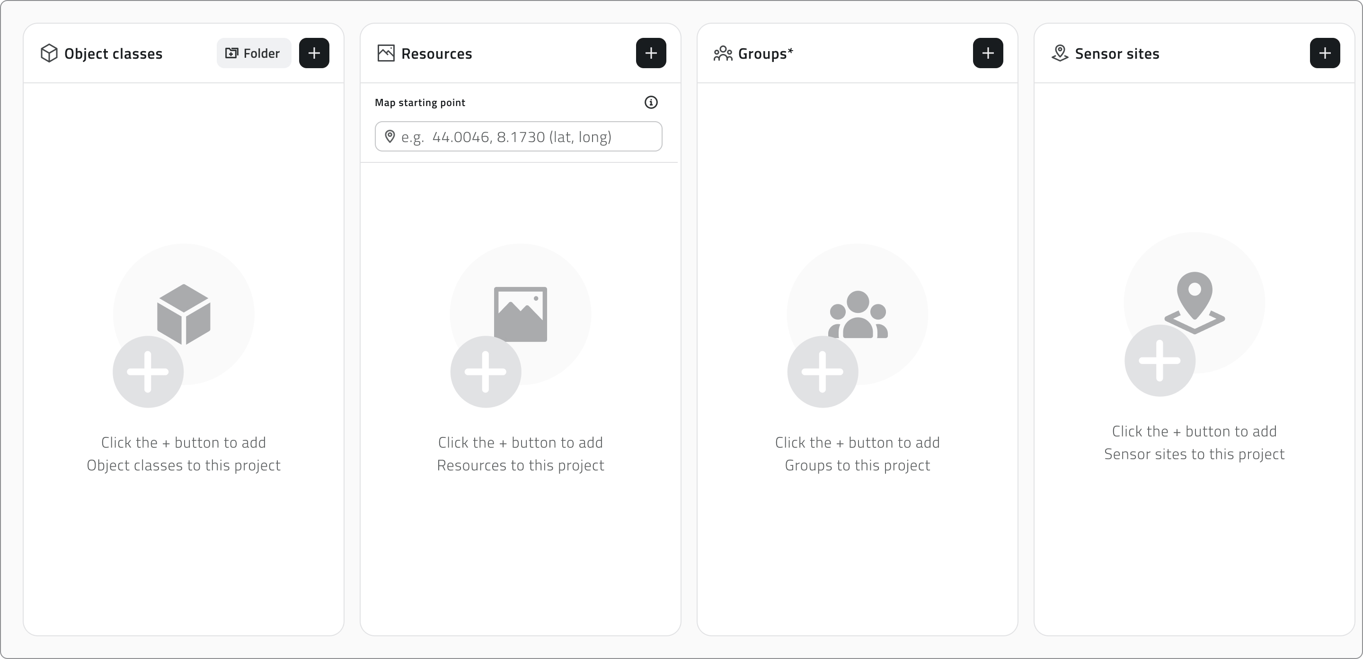Click the grey plus circle in Resources panel

486,372
